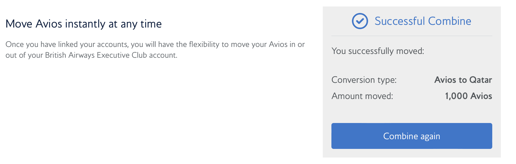Click the word "Qatar" in conversion type

pos(480,80)
